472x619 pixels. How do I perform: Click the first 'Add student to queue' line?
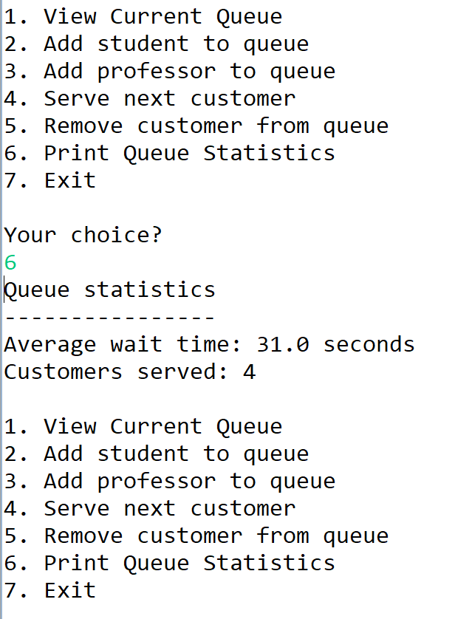pyautogui.click(x=157, y=44)
